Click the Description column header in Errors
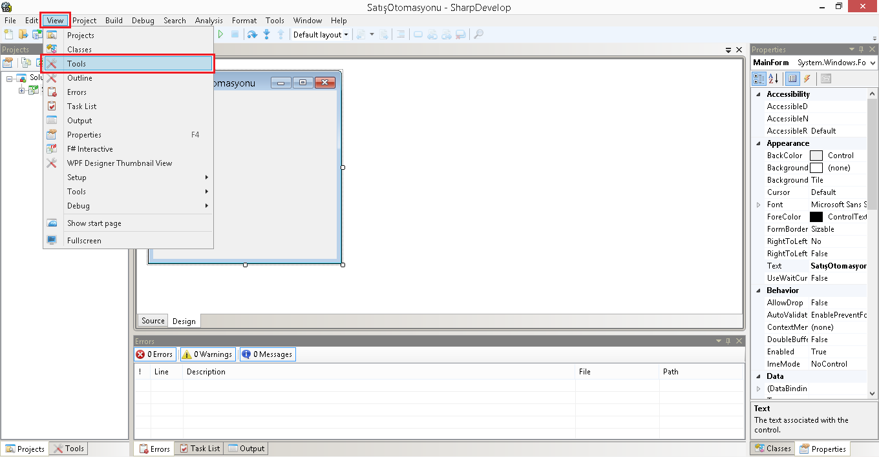The width and height of the screenshot is (879, 457). click(379, 372)
